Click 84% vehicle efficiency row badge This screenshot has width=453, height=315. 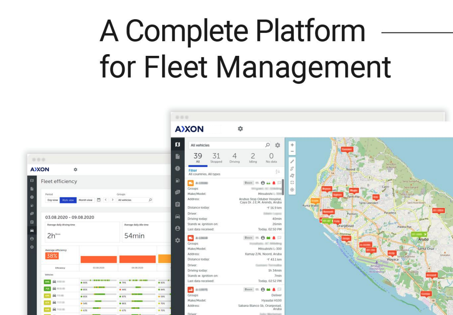click(x=47, y=282)
